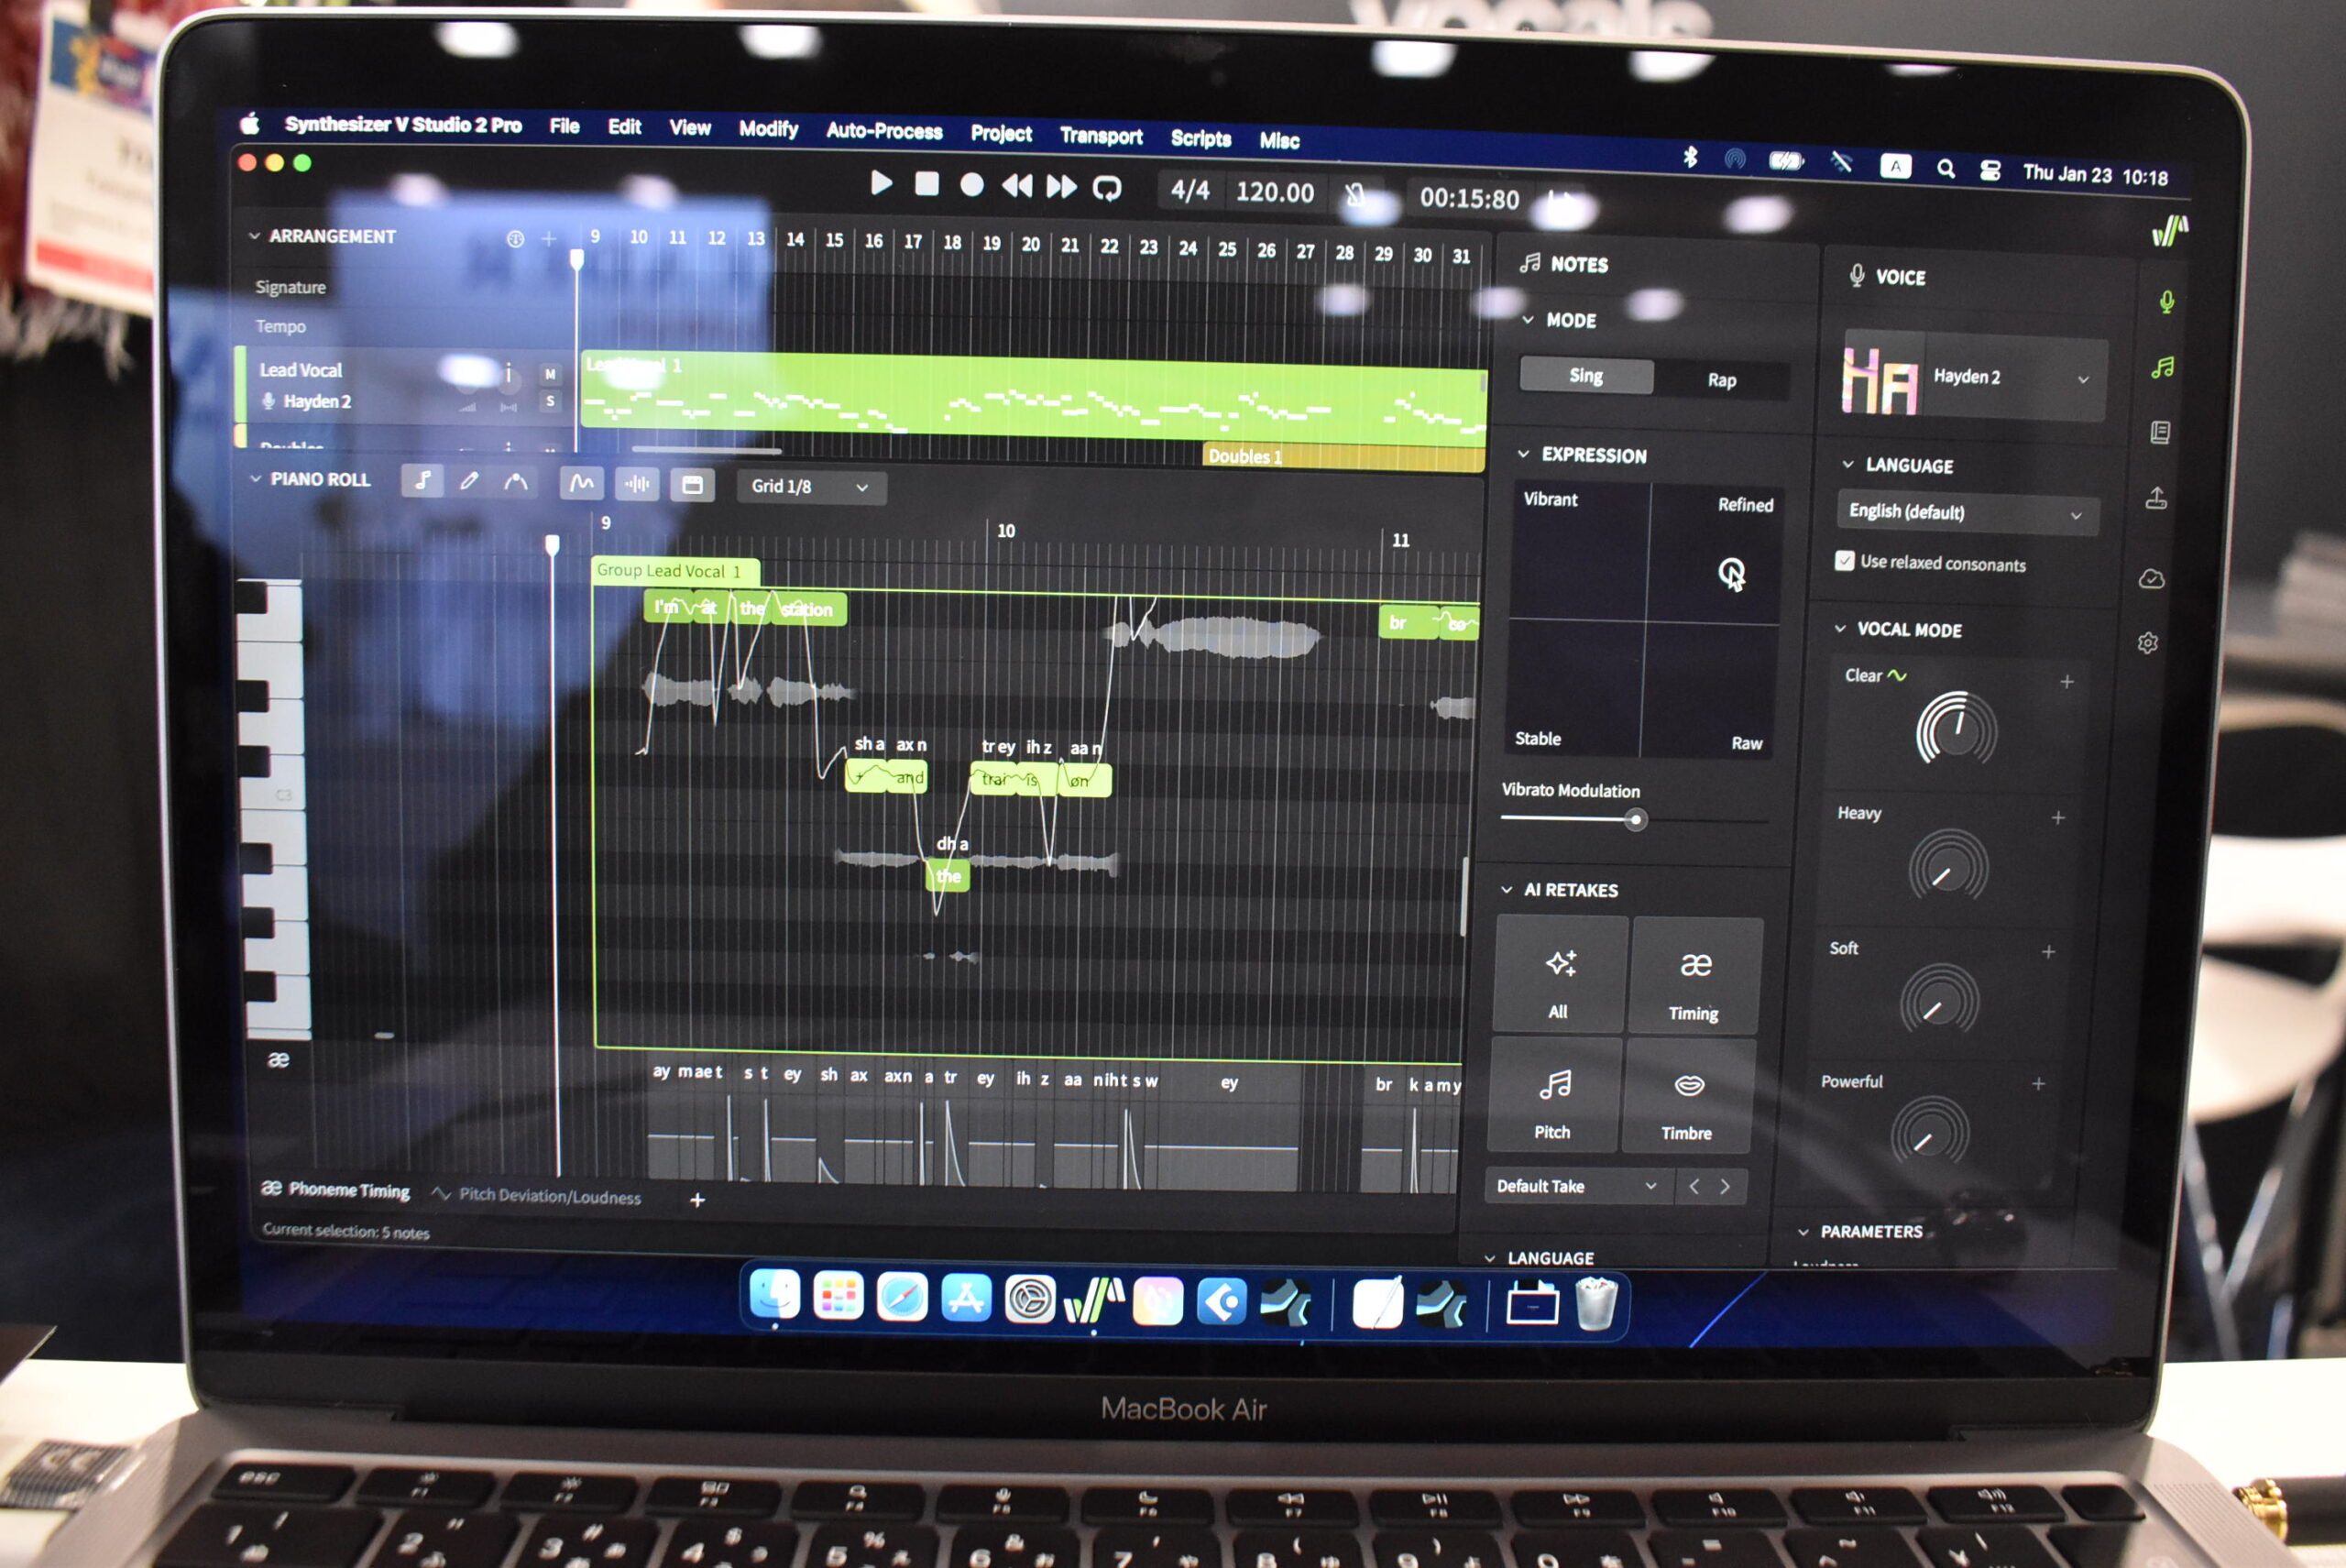Click the 4/4 time signature field
2346x1568 pixels.
click(x=1190, y=190)
